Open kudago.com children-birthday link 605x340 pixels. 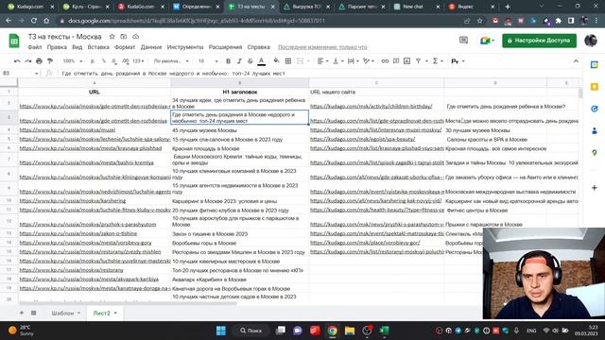click(372, 106)
